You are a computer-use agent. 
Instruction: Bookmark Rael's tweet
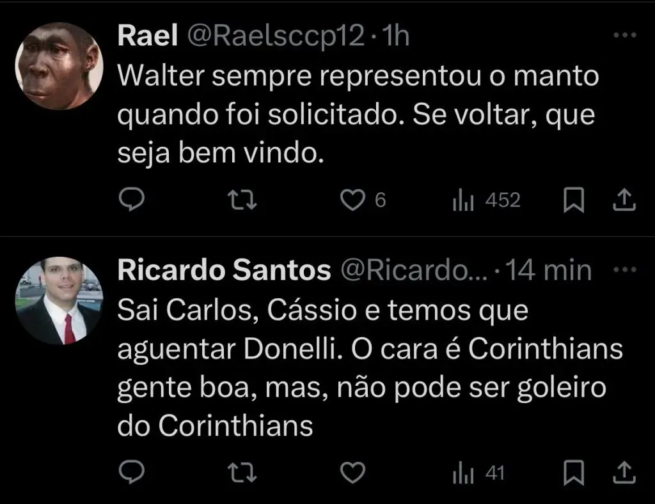tap(574, 201)
